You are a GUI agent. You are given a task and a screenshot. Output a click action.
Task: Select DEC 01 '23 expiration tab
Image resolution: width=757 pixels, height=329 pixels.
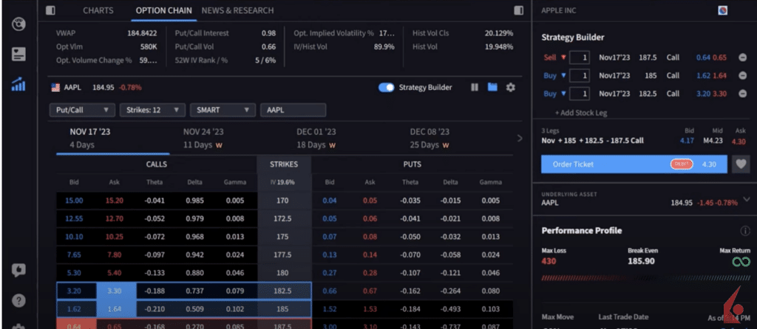(x=316, y=138)
